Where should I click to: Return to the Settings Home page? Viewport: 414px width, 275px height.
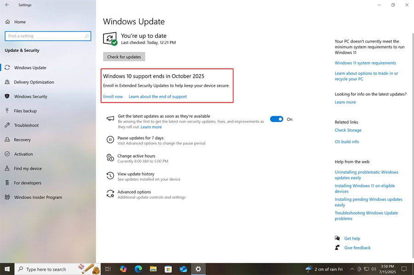click(x=19, y=22)
